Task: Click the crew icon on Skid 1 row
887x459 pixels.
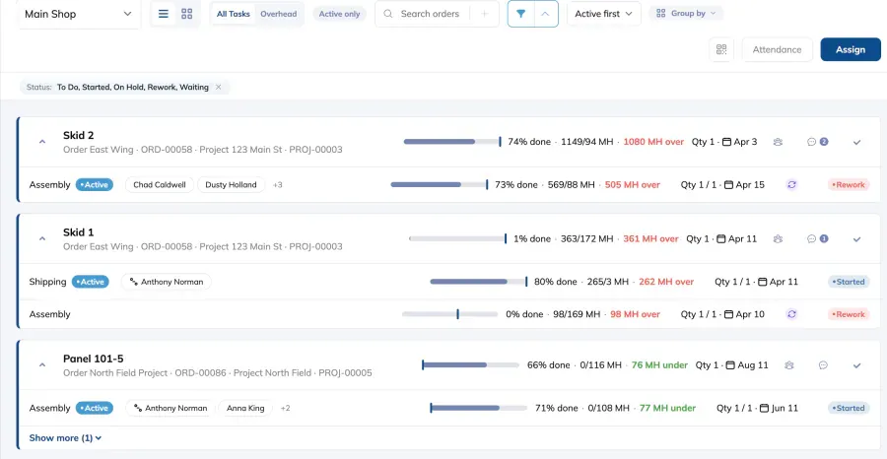Action: (x=779, y=239)
